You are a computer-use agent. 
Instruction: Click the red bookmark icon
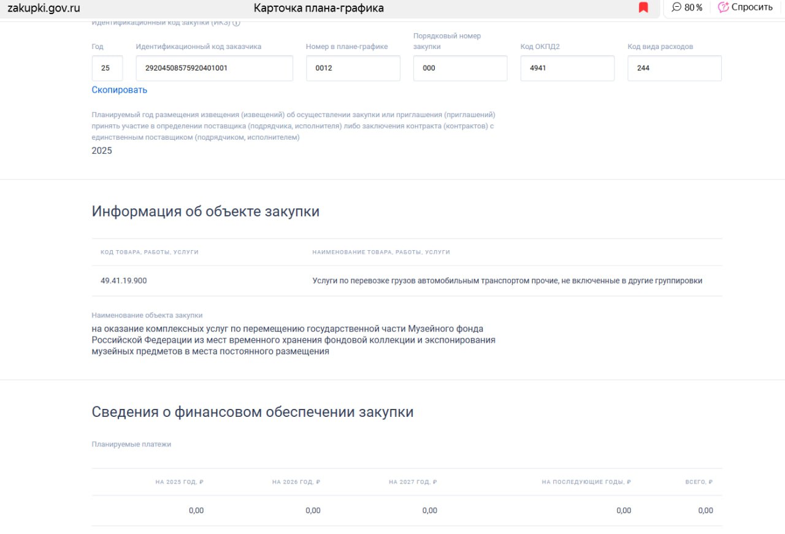pos(643,8)
